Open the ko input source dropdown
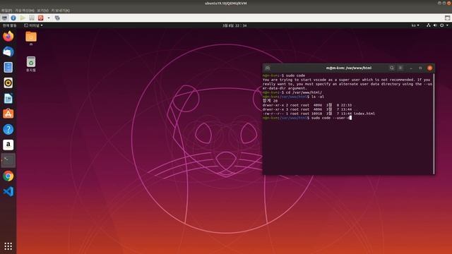452x254 pixels. 415,25
